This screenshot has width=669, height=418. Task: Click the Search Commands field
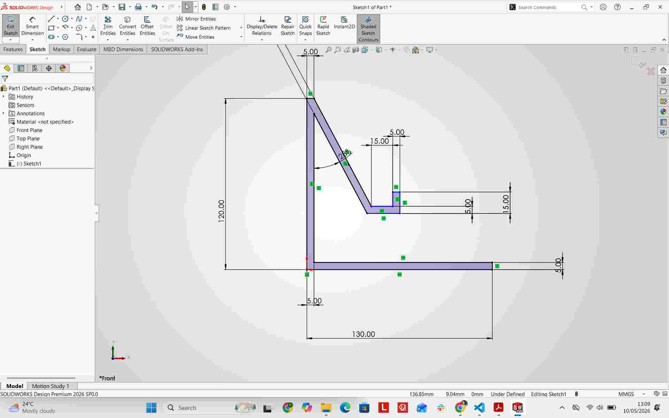[548, 7]
